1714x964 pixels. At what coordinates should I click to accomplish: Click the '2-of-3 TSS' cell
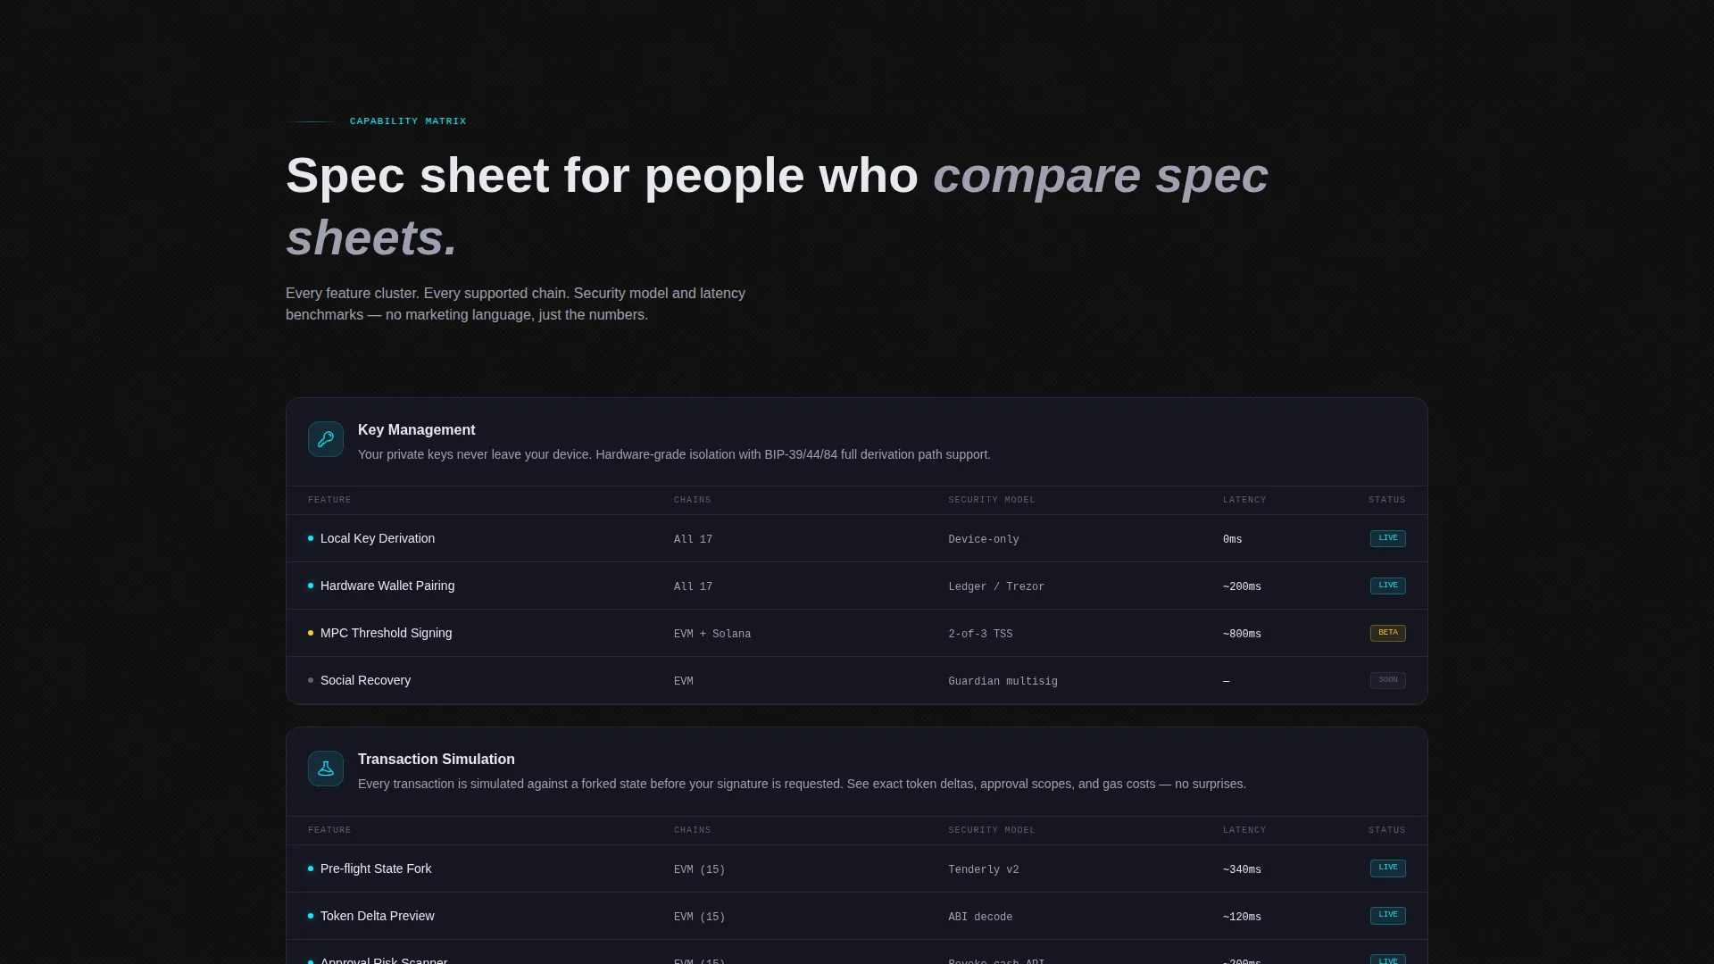980,634
